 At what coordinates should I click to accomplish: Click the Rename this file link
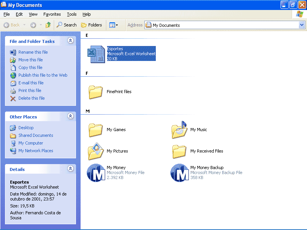[33, 52]
